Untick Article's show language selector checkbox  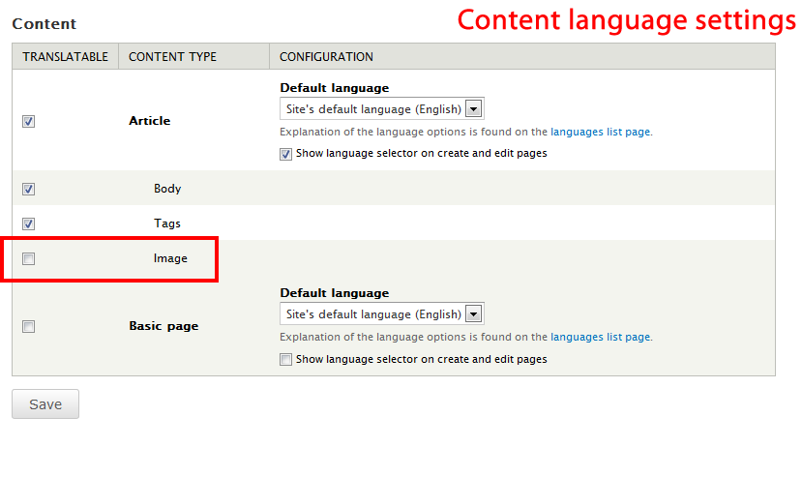point(285,154)
